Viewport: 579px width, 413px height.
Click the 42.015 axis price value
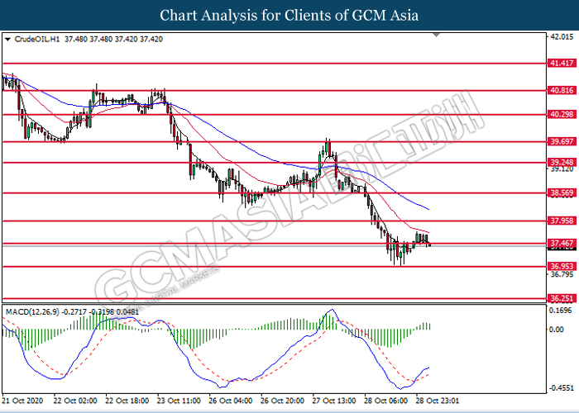click(562, 36)
